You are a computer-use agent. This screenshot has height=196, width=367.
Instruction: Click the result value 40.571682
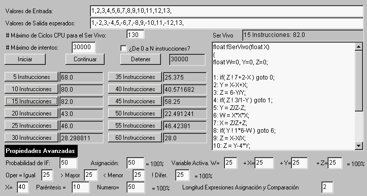[185, 89]
